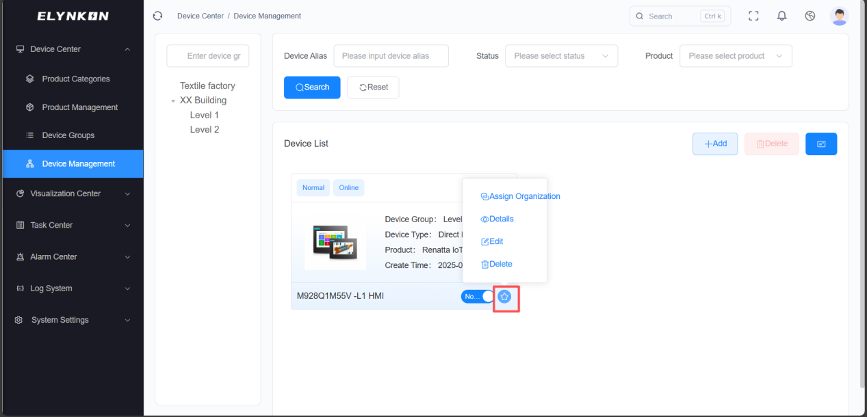This screenshot has height=417, width=867.
Task: Enter fullscreen mode via top bar icon
Action: 753,16
